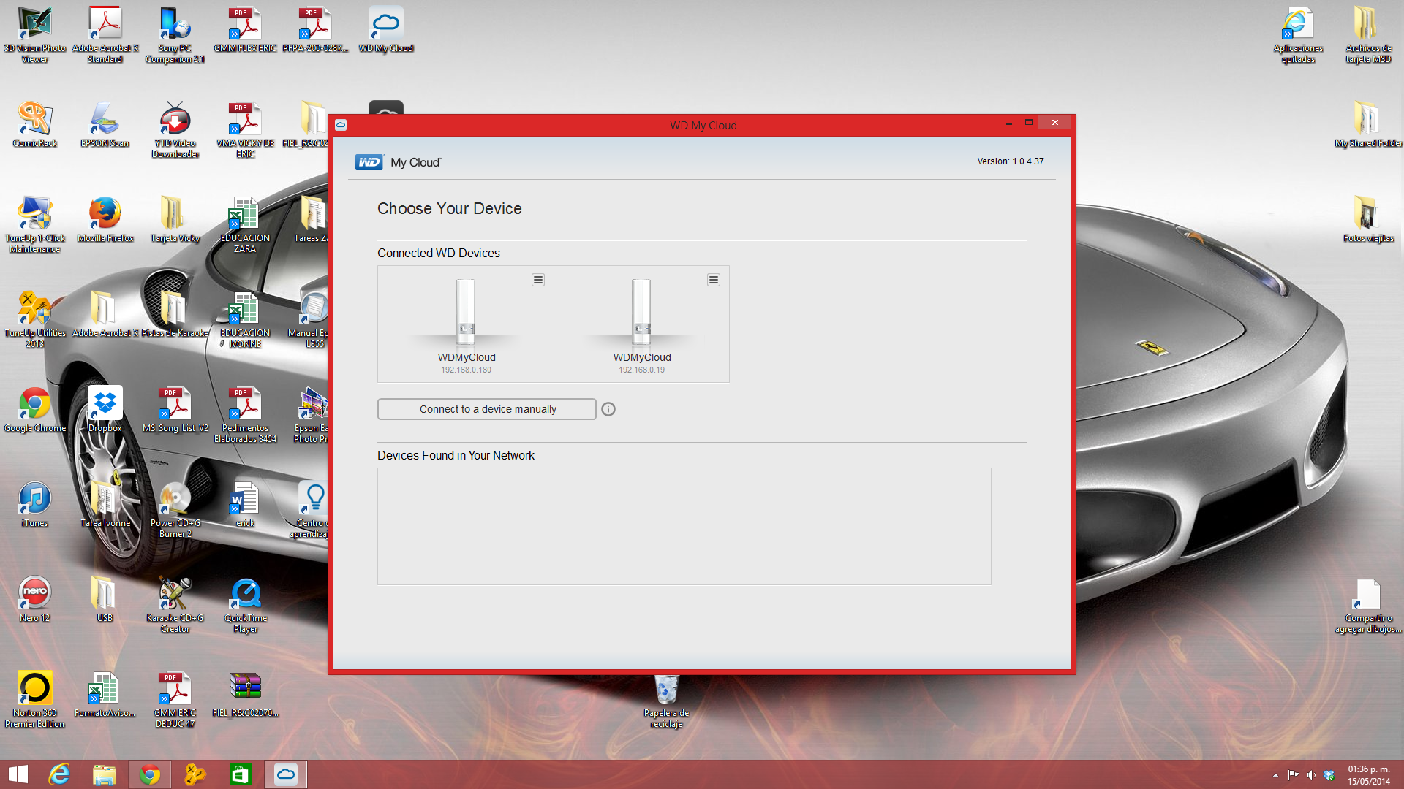
Task: Open Dropbox icon in system tray
Action: pyautogui.click(x=1329, y=775)
